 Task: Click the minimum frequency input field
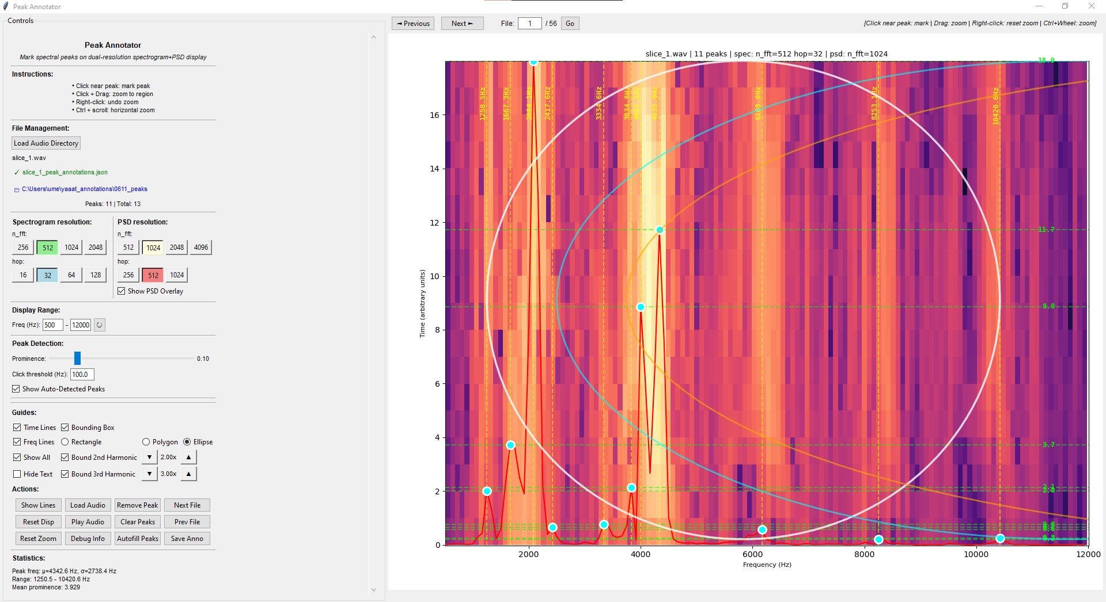[52, 325]
